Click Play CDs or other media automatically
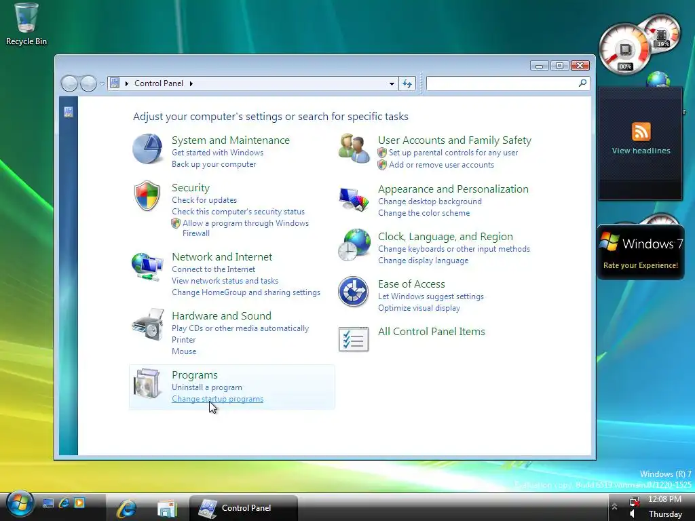This screenshot has width=695, height=521. tap(240, 328)
